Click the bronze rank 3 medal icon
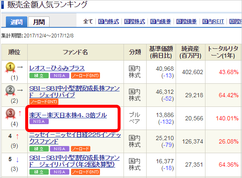This screenshot has height=178, width=242. pos(11,114)
